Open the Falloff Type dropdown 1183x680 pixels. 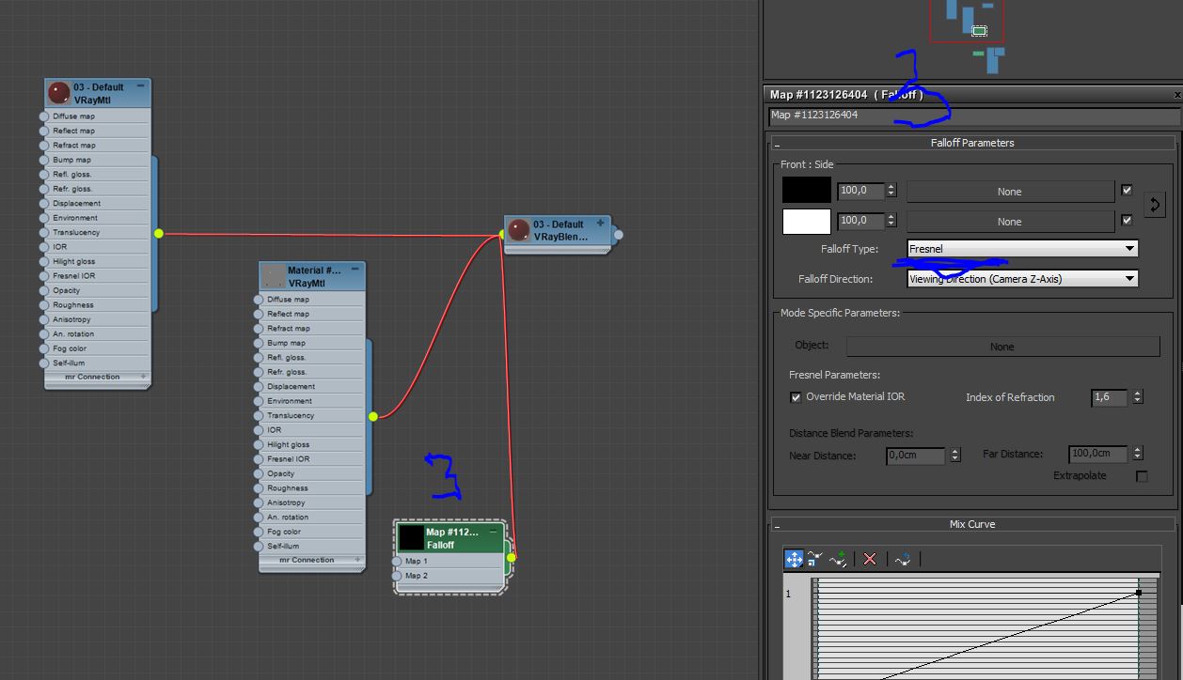pyautogui.click(x=1022, y=249)
